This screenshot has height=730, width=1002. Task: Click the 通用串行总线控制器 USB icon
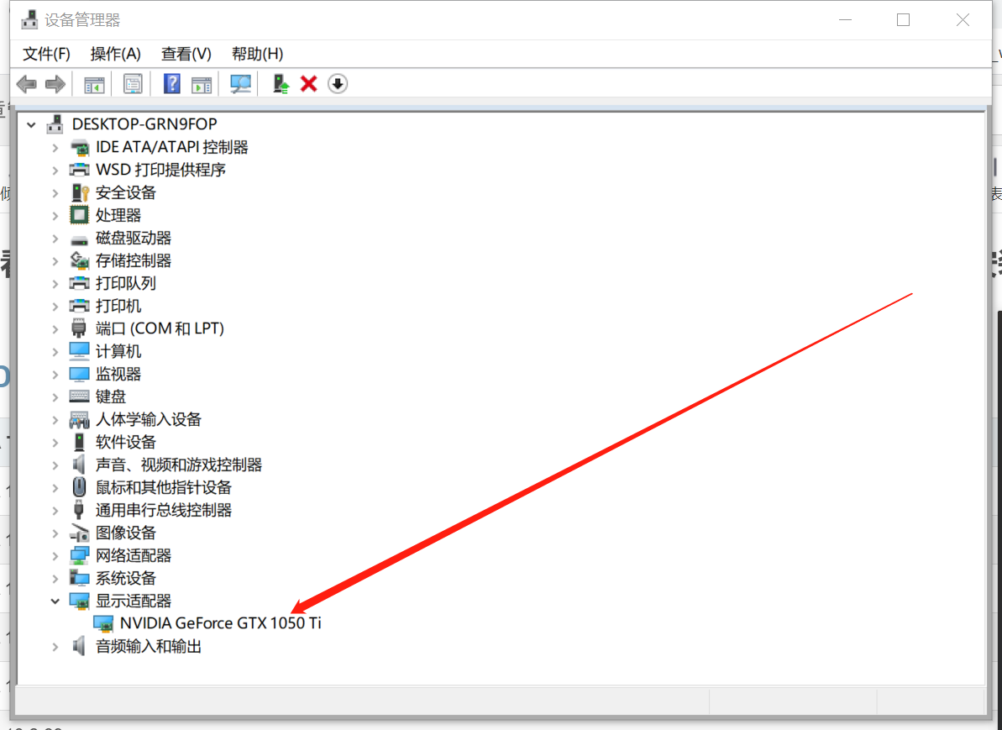tap(79, 509)
